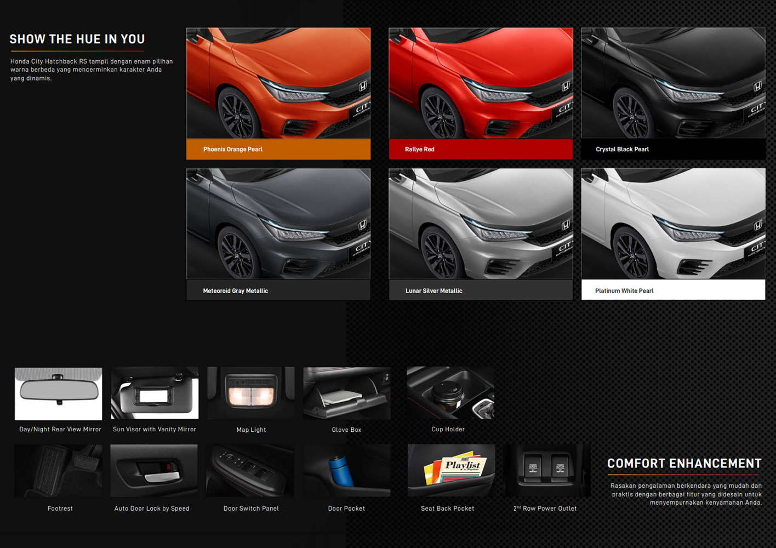Select the Platinum White Pearl car image
Screen dimensions: 776x548
pos(674,224)
